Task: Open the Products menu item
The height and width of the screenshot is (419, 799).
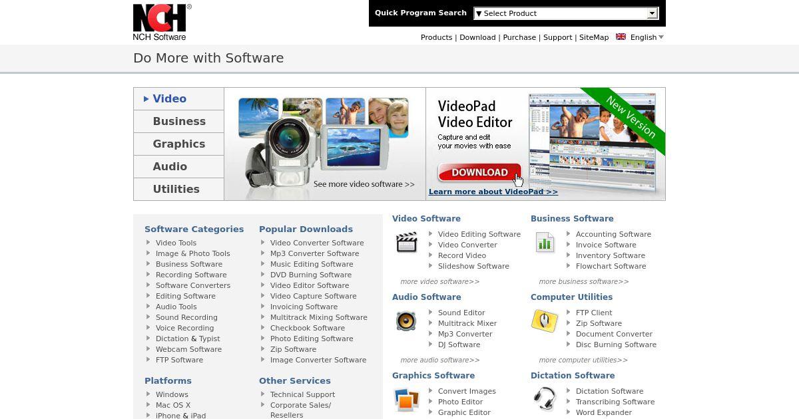Action: (x=436, y=37)
